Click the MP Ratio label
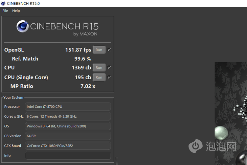Viewport: 247px width, 165px height. 22,86
